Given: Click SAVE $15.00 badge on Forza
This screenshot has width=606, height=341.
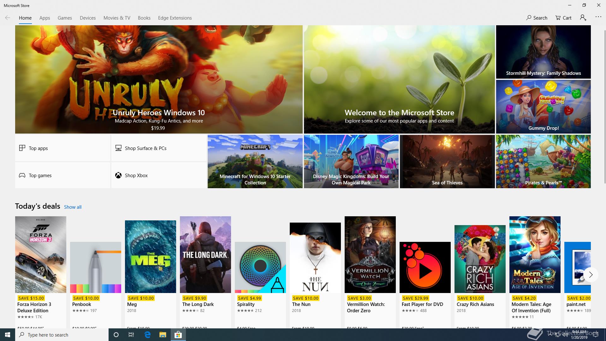Looking at the screenshot, I should (x=31, y=298).
